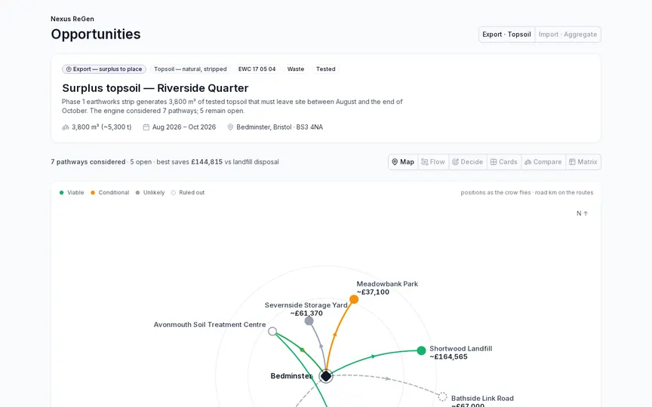Click the Topsoil — natural, stripped tag

tap(190, 69)
